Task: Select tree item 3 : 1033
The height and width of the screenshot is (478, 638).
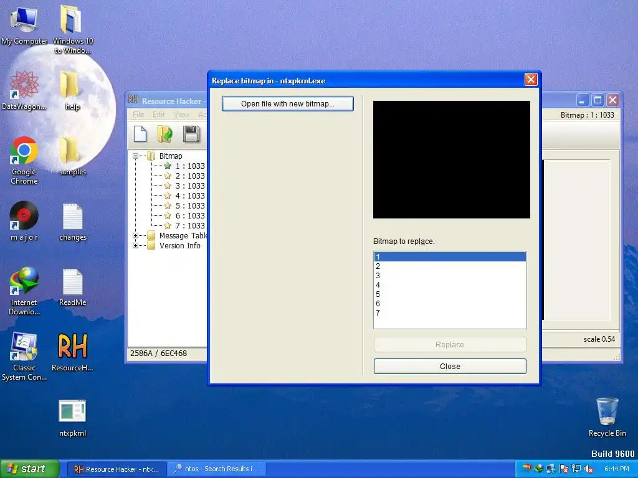Action: 190,185
